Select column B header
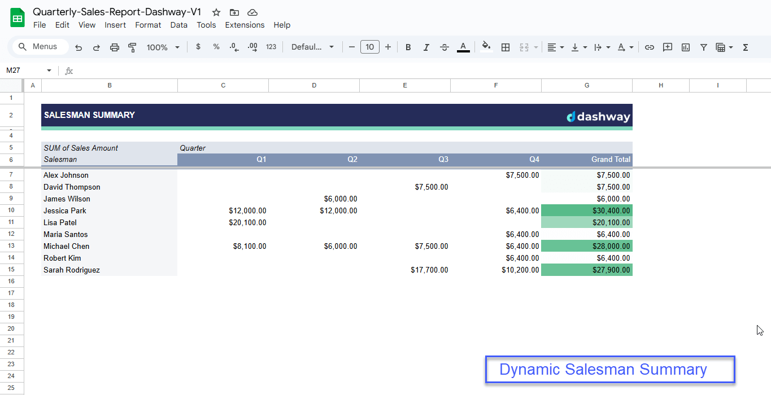 [x=110, y=85]
